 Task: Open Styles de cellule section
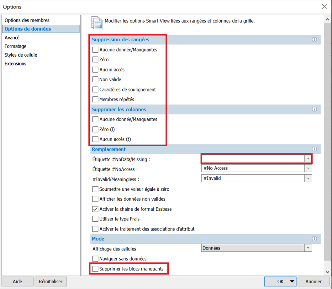click(x=21, y=55)
